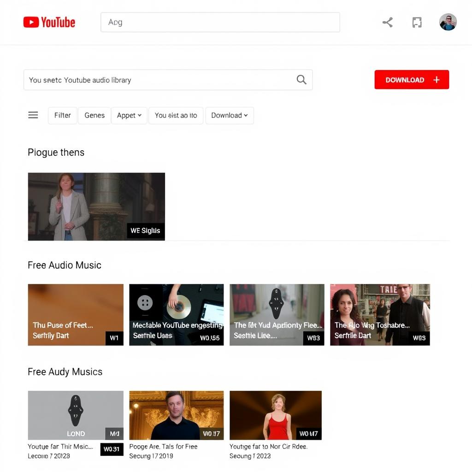
Task: Select the 'Plogue thens' section header
Action: (56, 152)
